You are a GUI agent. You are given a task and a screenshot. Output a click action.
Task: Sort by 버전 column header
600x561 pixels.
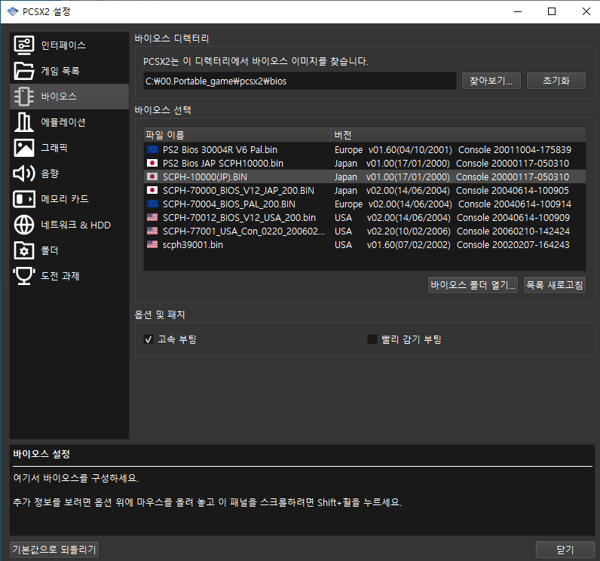[x=458, y=135]
